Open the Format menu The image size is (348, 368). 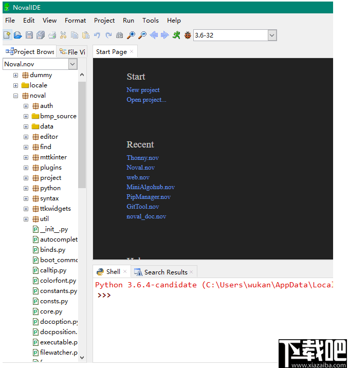pyautogui.click(x=76, y=21)
